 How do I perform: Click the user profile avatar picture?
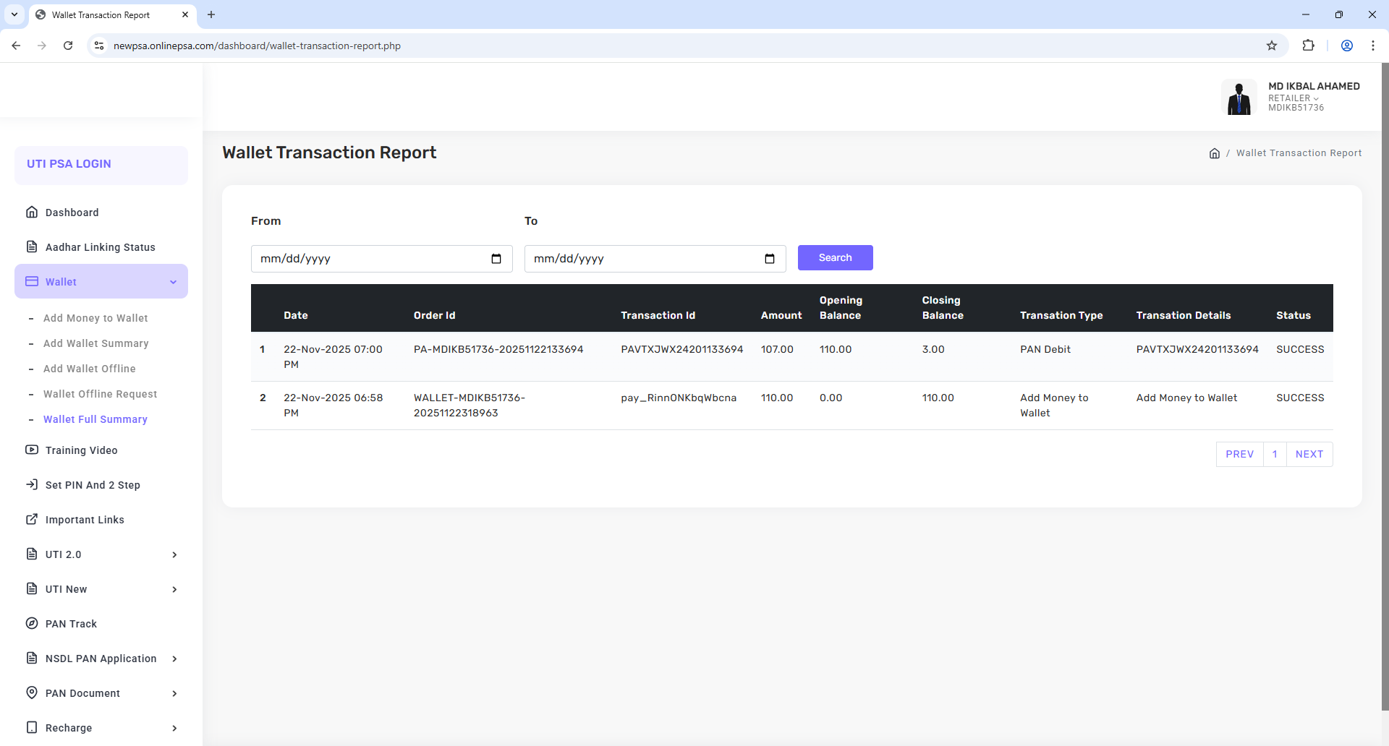(1239, 97)
